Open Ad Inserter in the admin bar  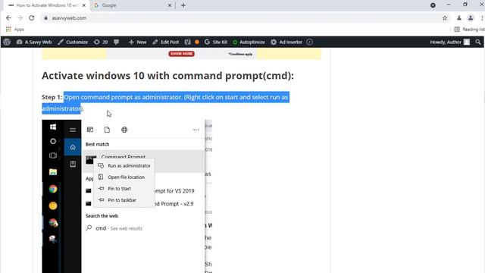(x=286, y=42)
